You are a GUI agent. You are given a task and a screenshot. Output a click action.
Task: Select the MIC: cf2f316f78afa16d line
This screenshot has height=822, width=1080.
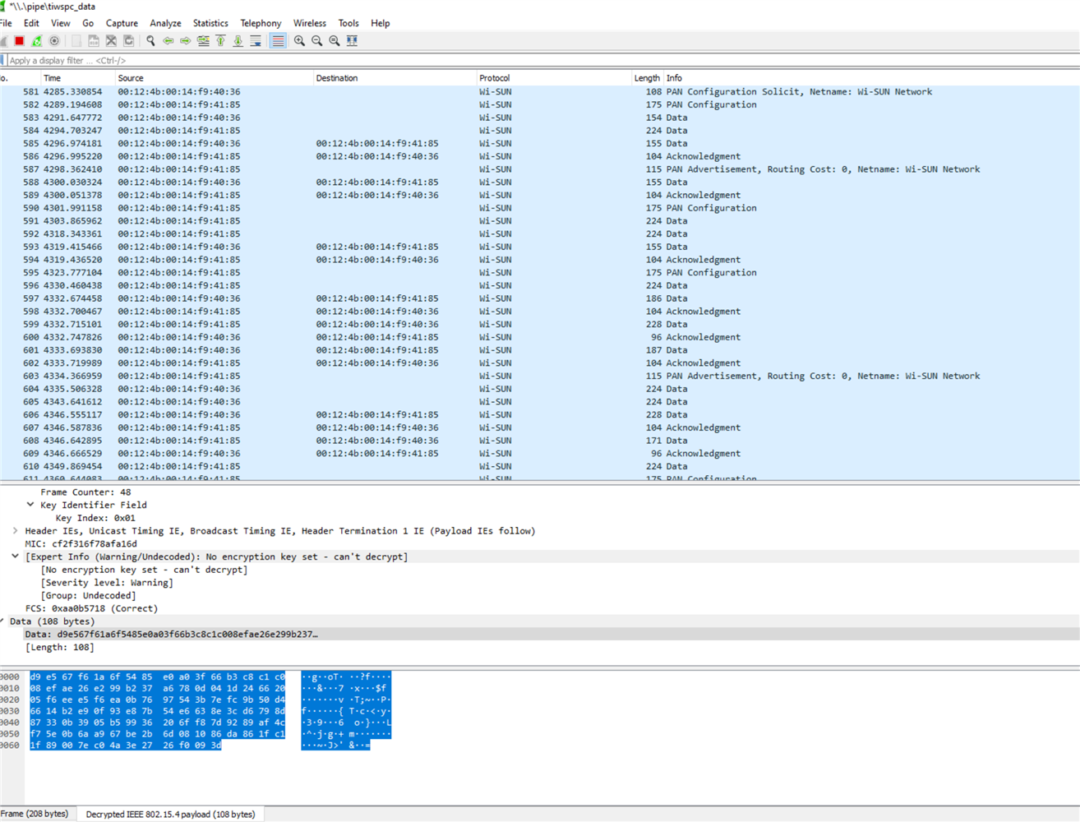click(x=81, y=543)
